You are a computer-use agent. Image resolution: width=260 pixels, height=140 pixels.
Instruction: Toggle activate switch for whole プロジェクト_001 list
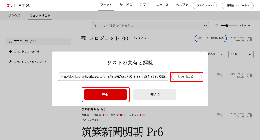[x=250, y=39]
